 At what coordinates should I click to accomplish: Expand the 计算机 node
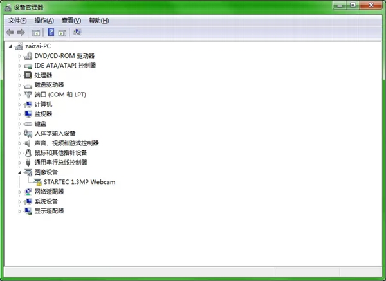point(20,105)
